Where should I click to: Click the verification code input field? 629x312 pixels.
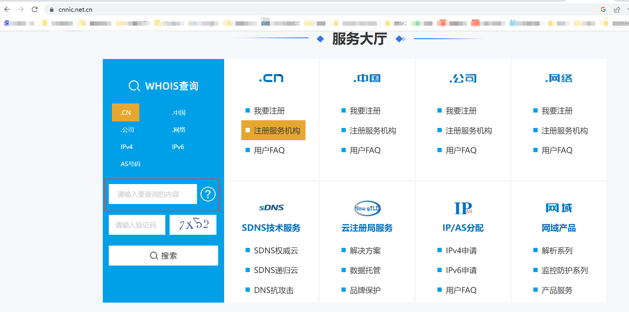click(137, 225)
